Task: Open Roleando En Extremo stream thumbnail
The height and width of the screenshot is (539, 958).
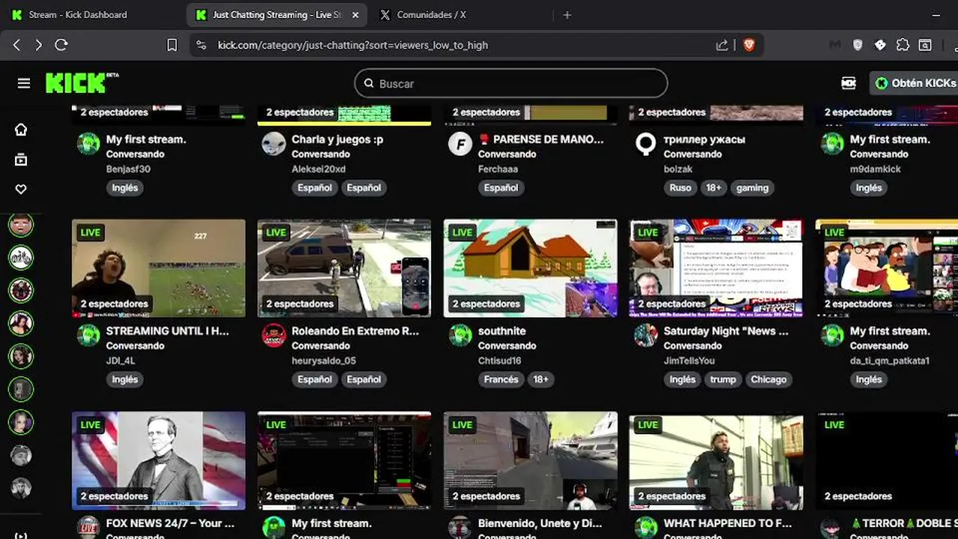Action: click(344, 268)
